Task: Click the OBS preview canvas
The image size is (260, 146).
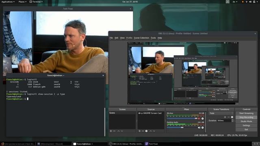Action: point(183,73)
